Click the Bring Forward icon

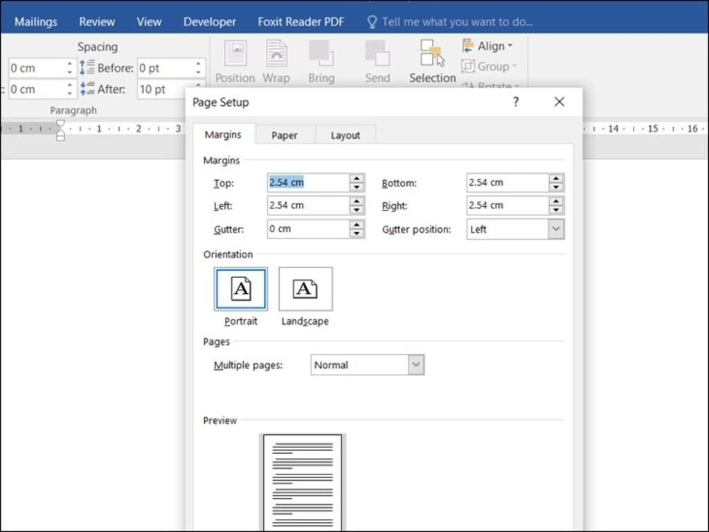(x=321, y=55)
